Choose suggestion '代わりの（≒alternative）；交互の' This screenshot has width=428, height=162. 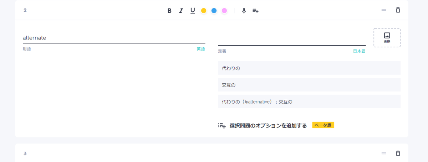pyautogui.click(x=309, y=101)
